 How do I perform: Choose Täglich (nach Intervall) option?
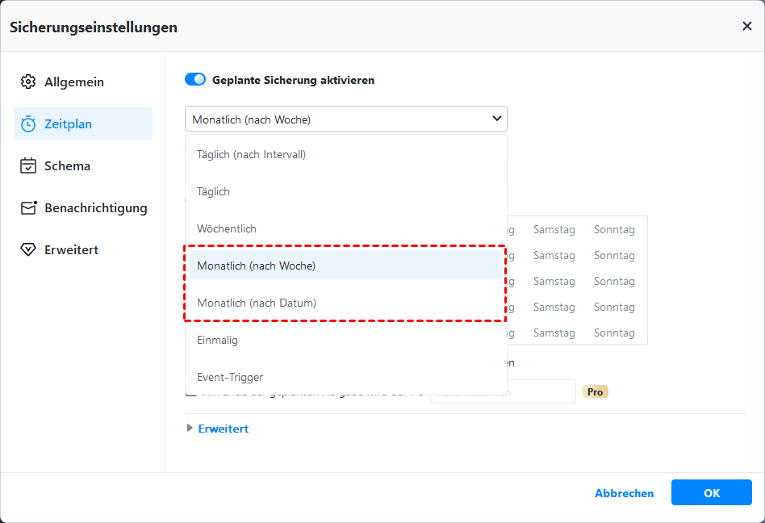click(x=251, y=154)
